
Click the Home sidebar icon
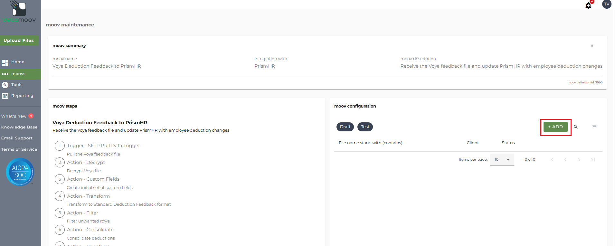point(5,62)
